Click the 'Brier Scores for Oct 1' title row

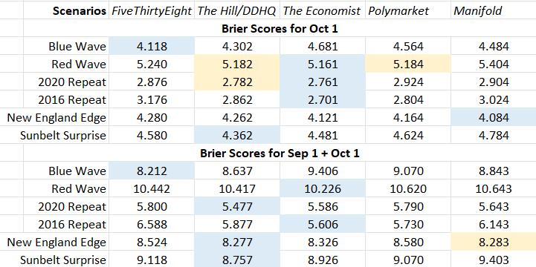(280, 28)
